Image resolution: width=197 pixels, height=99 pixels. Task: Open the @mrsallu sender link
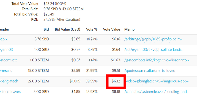click(x=6, y=71)
